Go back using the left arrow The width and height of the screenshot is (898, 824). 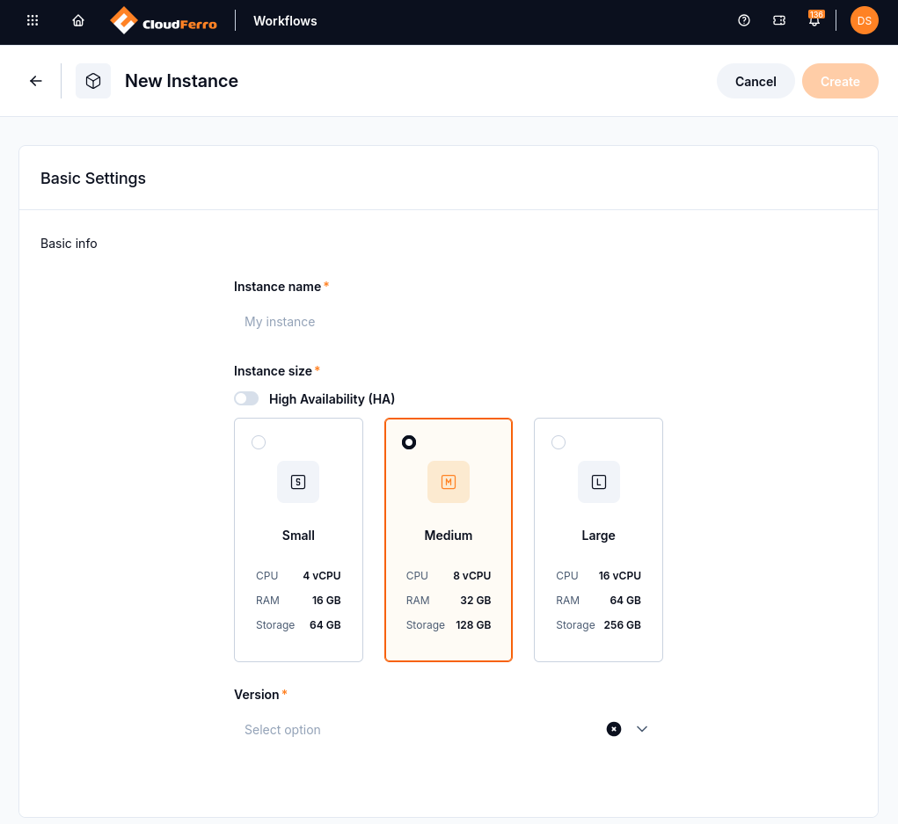36,81
